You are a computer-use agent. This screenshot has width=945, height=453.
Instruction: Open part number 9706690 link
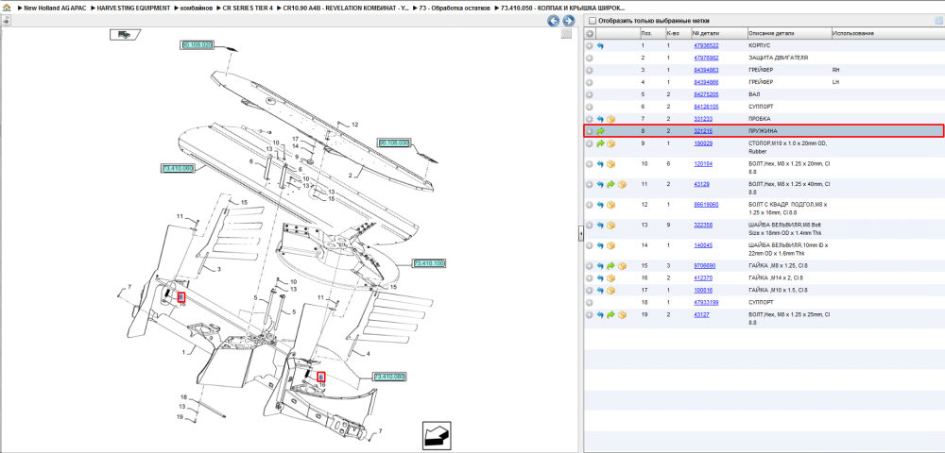pos(705,266)
